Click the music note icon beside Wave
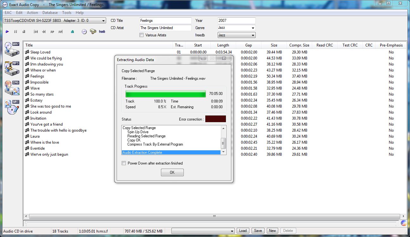 (27, 88)
